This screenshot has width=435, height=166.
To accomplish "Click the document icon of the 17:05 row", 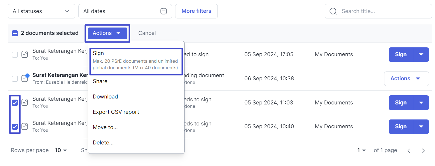I will (25, 54).
